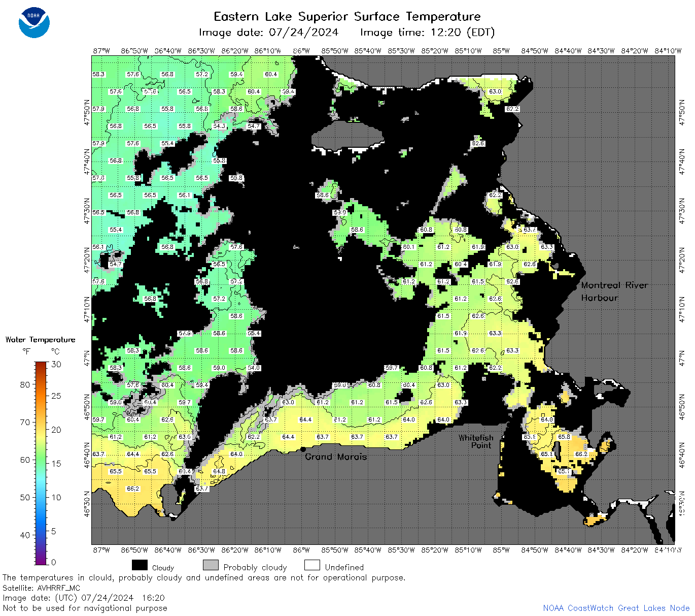695x616 pixels.
Task: Click the operational purpose disclaimer sentence
Action: [204, 577]
